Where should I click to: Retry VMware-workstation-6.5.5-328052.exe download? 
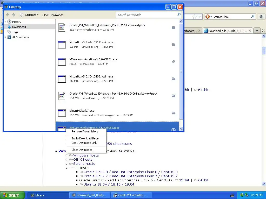pyautogui.click(x=173, y=130)
